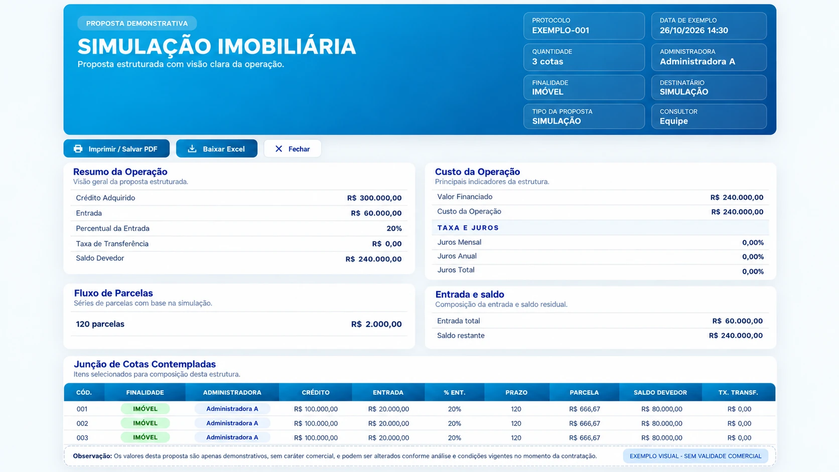Click the Taxa de Transferência row label

[x=112, y=244]
